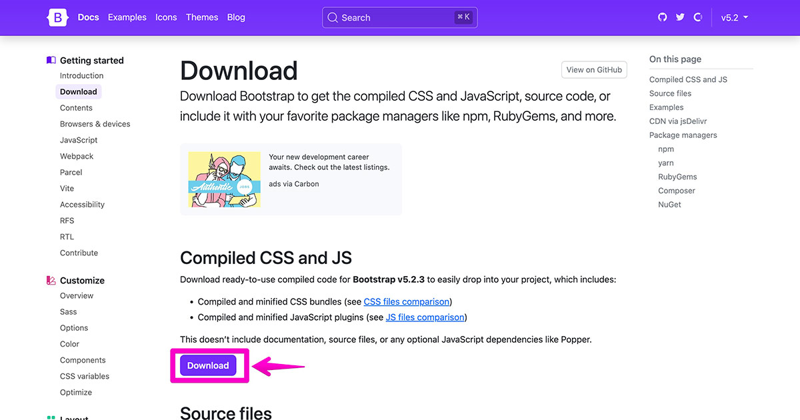Open the GitHub icon link
Viewport: 800px width, 420px height.
662,17
